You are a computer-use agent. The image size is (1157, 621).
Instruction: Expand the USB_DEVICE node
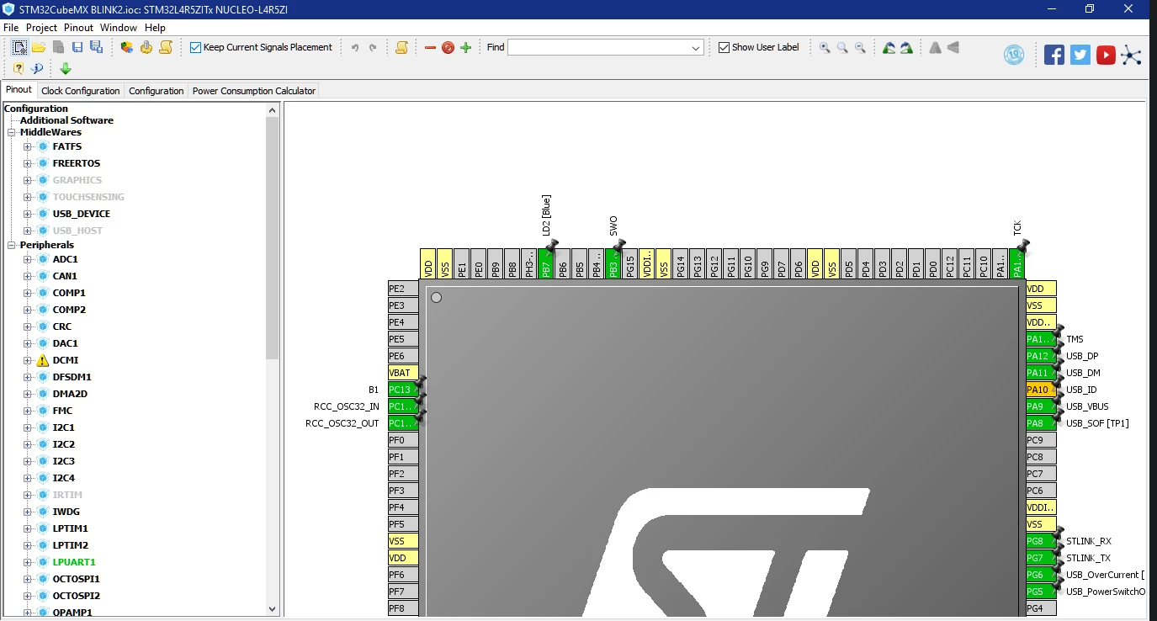(x=27, y=214)
